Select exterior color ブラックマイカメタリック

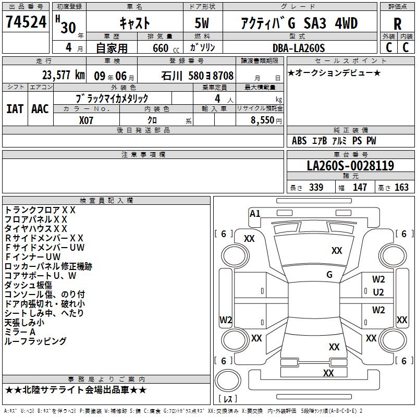click(112, 99)
